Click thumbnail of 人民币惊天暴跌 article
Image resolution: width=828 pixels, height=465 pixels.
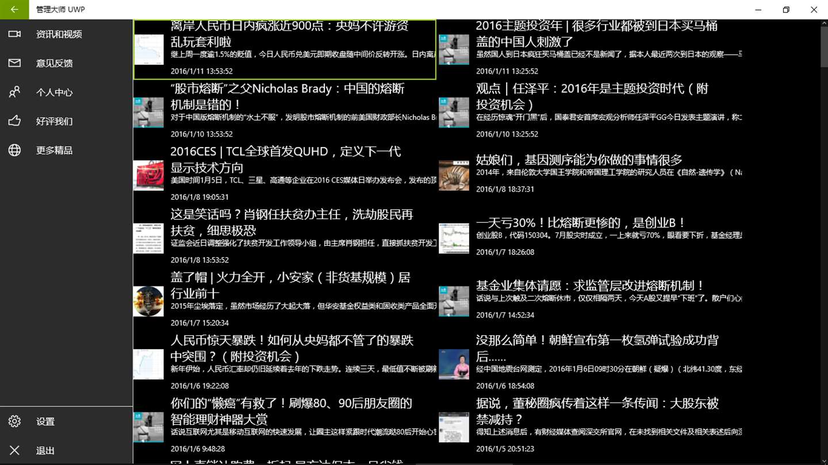coord(148,364)
